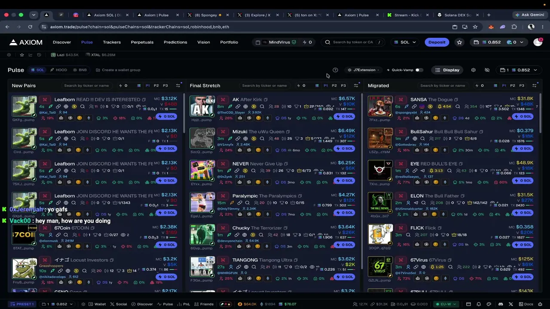Viewport: 550px width, 309px height.
Task: Open the color palette icon in the bottom bar
Action: click(x=489, y=304)
